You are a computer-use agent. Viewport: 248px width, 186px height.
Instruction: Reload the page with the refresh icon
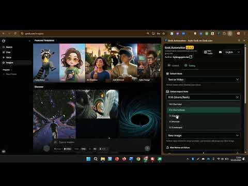(16, 34)
